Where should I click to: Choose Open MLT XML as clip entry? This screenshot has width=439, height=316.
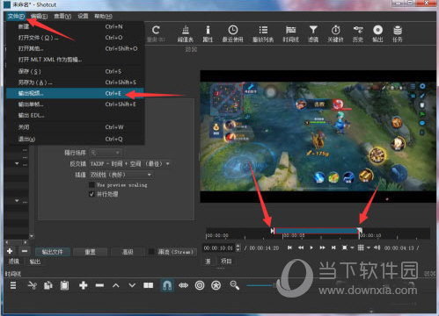point(75,60)
